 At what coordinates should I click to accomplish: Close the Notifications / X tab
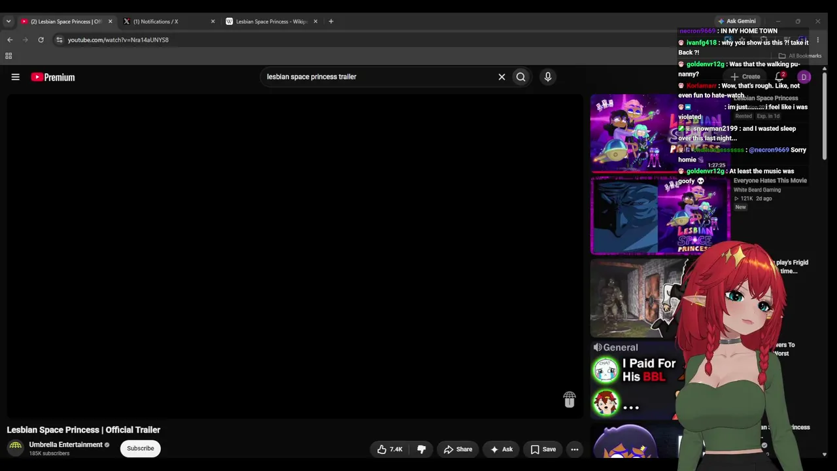[213, 22]
